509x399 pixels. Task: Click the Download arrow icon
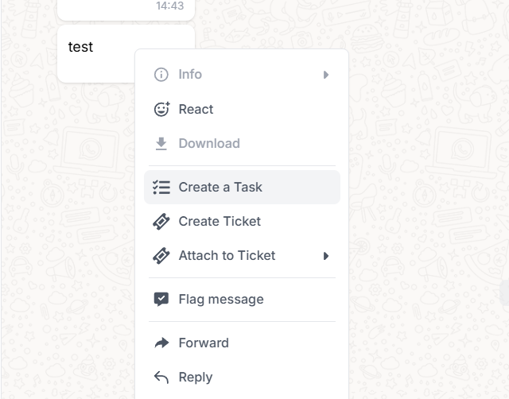click(161, 144)
